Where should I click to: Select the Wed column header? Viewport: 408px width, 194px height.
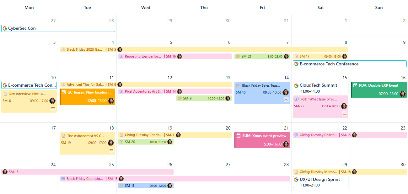[x=146, y=8]
